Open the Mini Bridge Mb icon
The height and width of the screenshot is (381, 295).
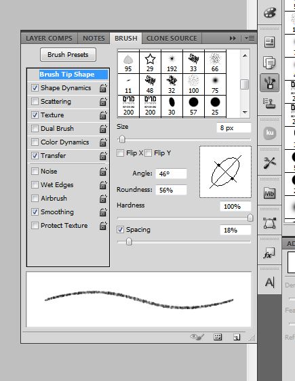[270, 193]
